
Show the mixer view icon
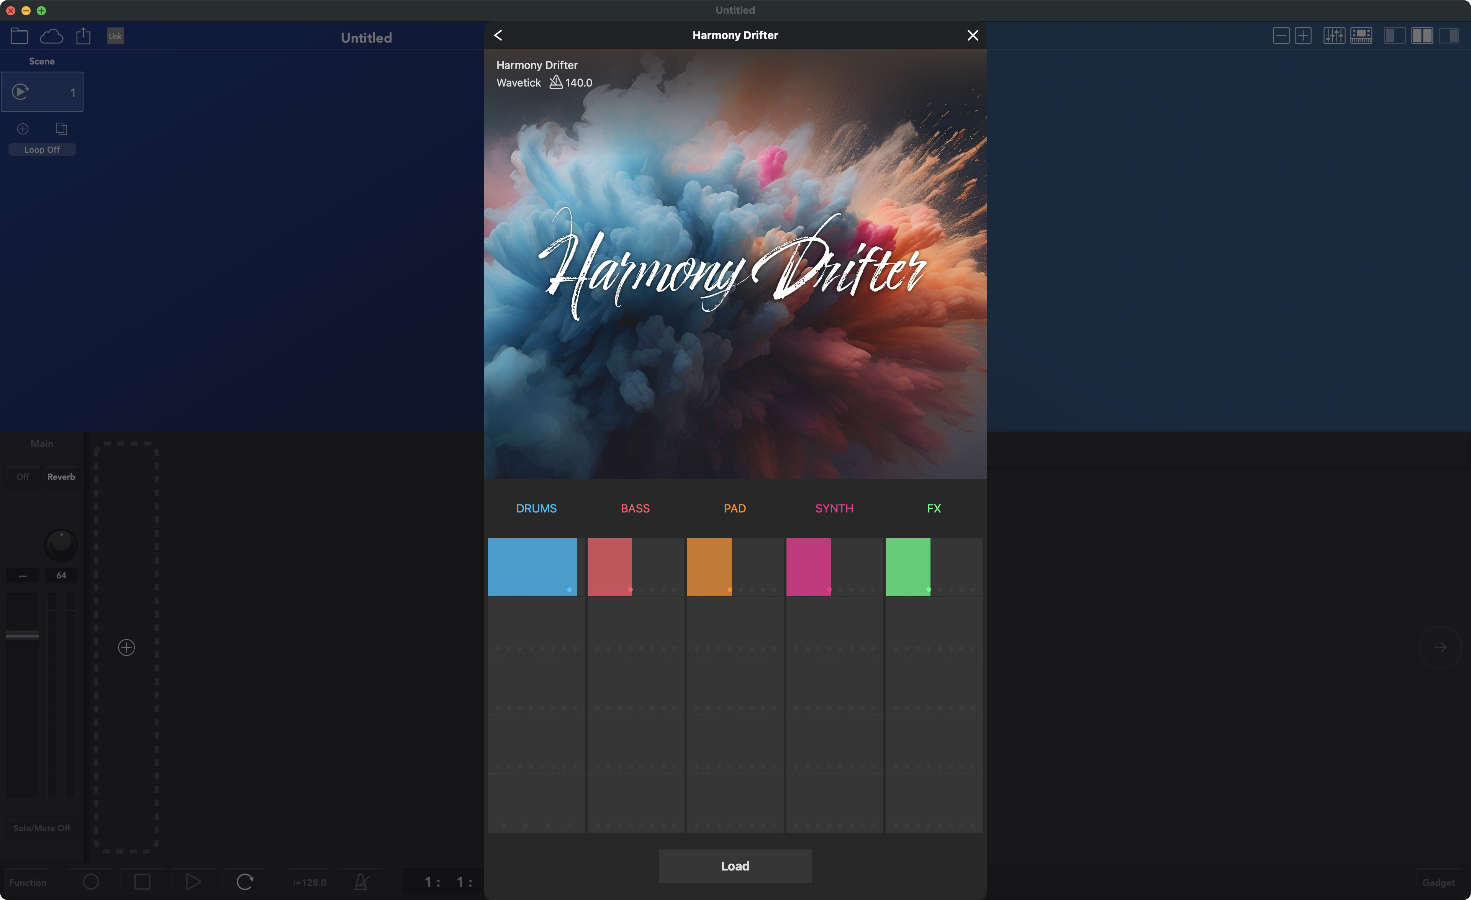1334,36
